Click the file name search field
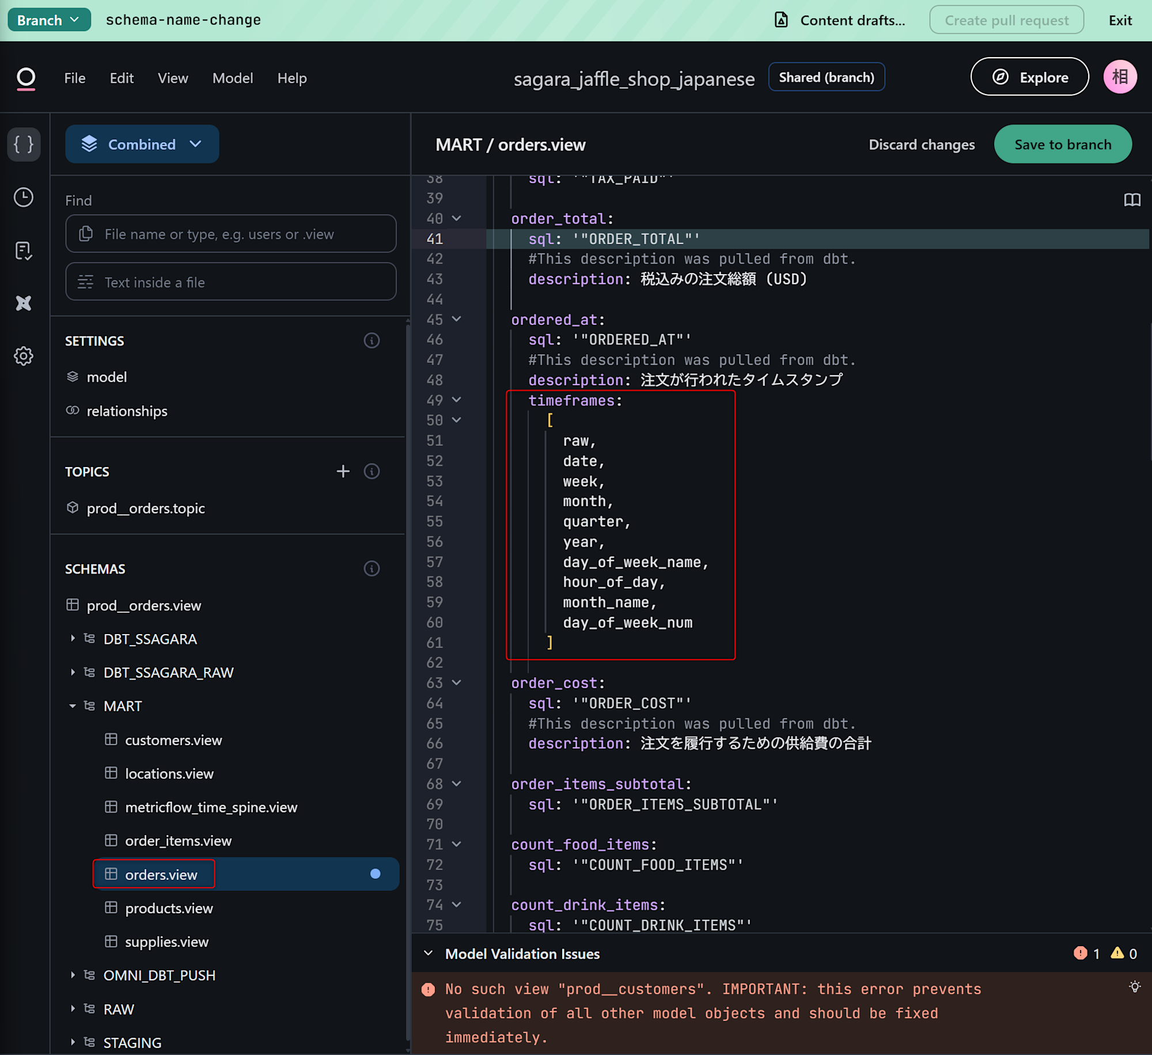Image resolution: width=1152 pixels, height=1055 pixels. point(230,234)
